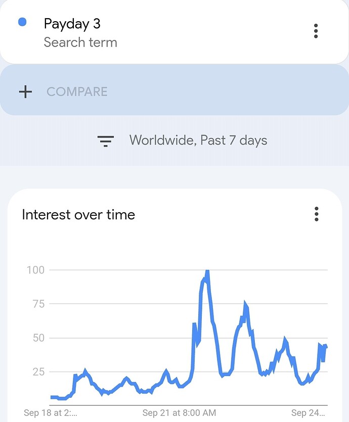This screenshot has width=349, height=422.
Task: Tap the filter lines icon
Action: (105, 141)
